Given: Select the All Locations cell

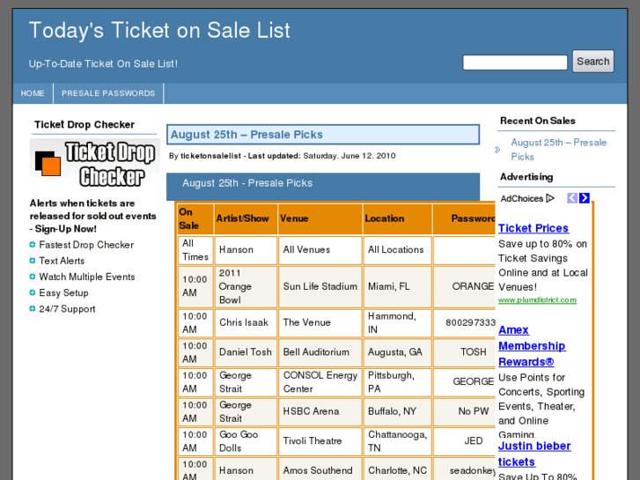Looking at the screenshot, I should [x=398, y=250].
